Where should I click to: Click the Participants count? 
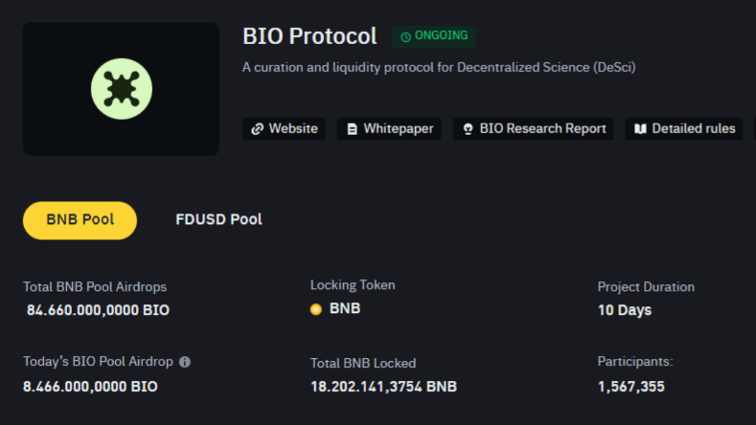coord(631,387)
